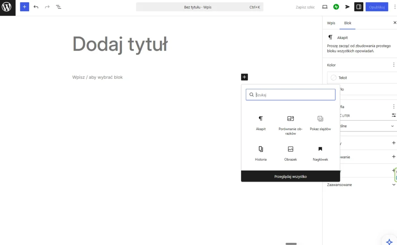Toggle the settings sidebar panel
This screenshot has width=397, height=245.
tap(359, 7)
